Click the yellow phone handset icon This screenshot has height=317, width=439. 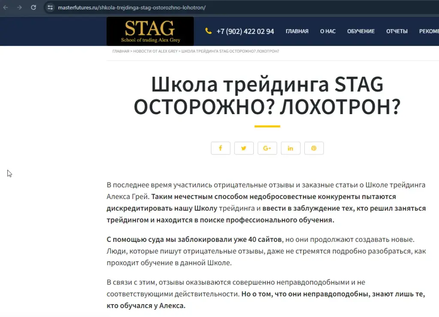tap(208, 31)
